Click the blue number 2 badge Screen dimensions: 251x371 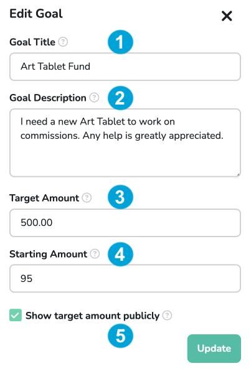120,98
